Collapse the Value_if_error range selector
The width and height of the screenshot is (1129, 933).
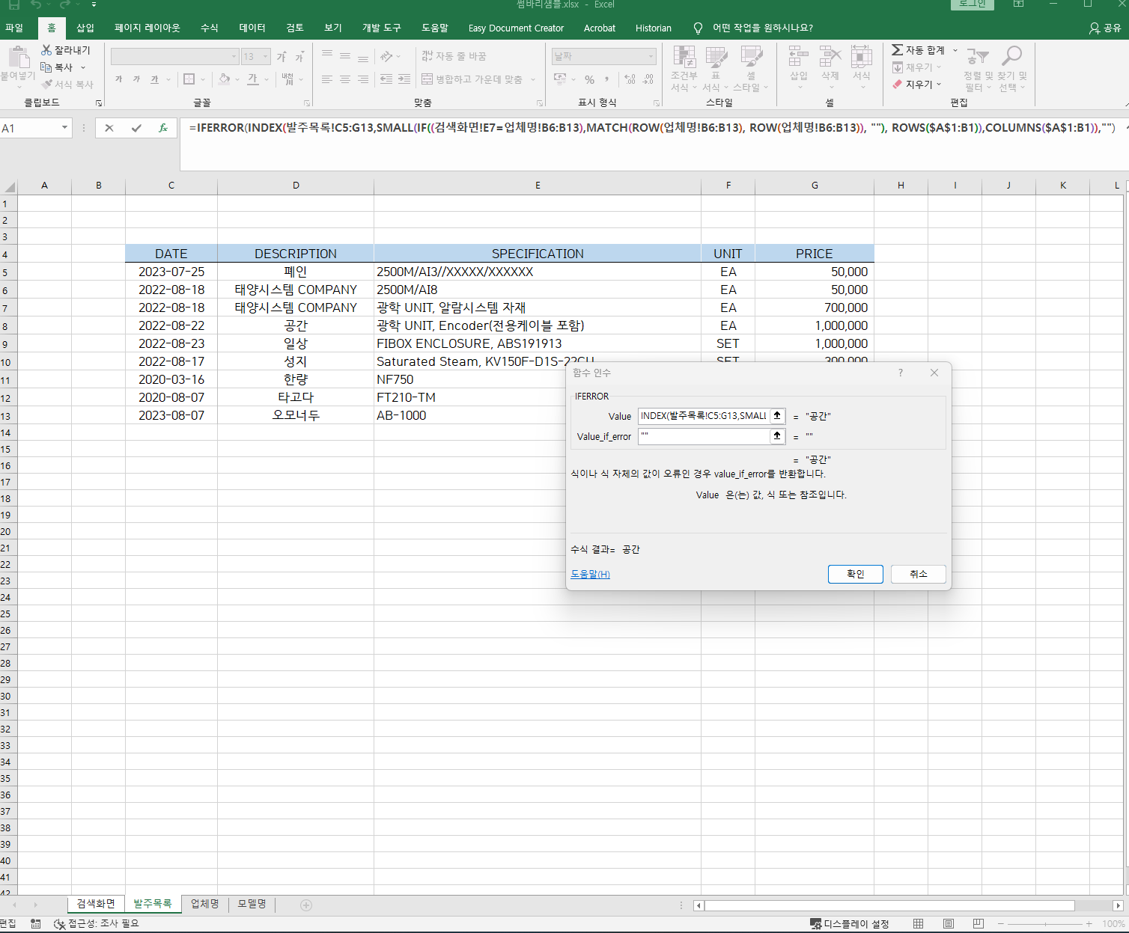pyautogui.click(x=778, y=435)
